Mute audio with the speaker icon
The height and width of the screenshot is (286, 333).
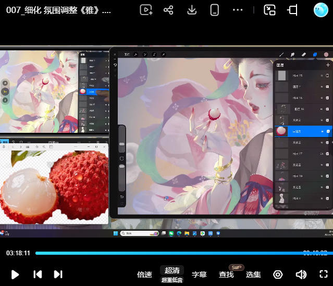(301, 275)
